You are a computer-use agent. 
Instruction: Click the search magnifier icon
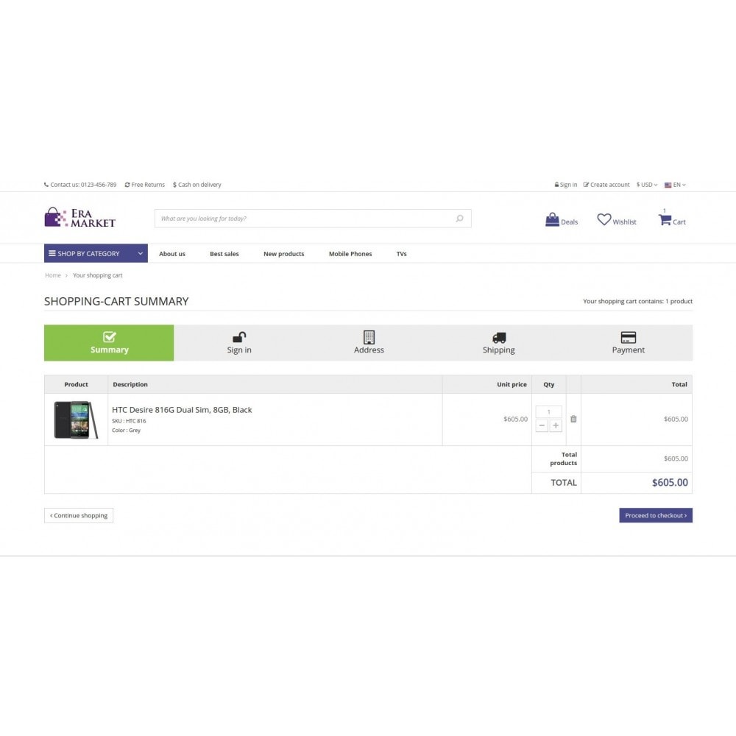pos(459,219)
